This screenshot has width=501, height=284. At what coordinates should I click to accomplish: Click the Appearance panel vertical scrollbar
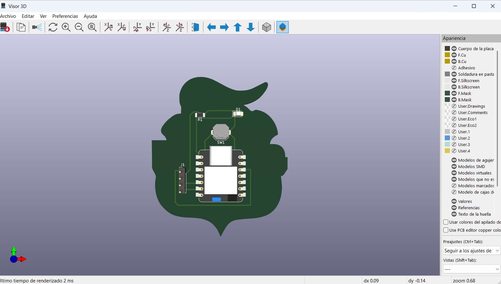coord(497,118)
